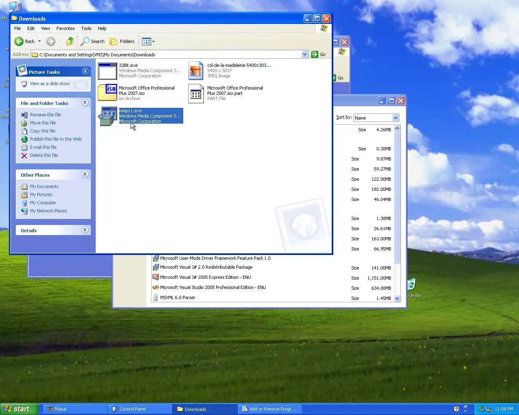
Task: Select the col-de-la-madeleine JPEG image icon
Action: 196,71
